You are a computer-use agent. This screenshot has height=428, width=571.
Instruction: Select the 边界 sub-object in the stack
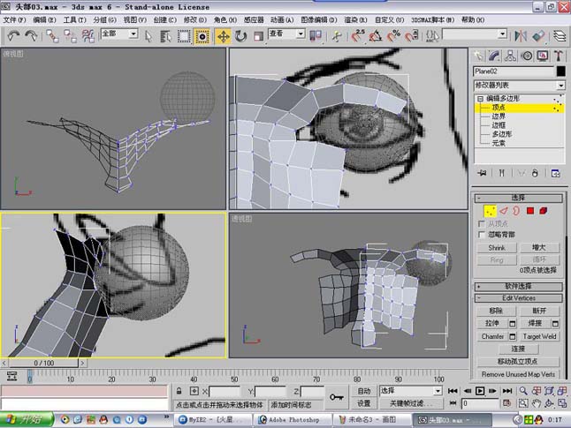tap(499, 116)
